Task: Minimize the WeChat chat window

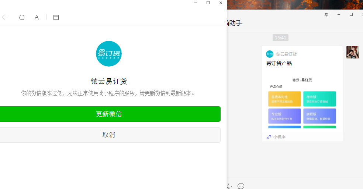Action: pos(339,15)
